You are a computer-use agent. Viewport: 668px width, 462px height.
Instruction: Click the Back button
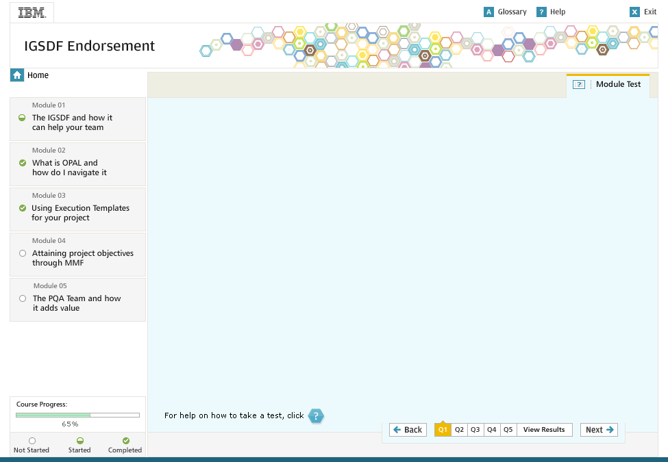[x=408, y=430]
